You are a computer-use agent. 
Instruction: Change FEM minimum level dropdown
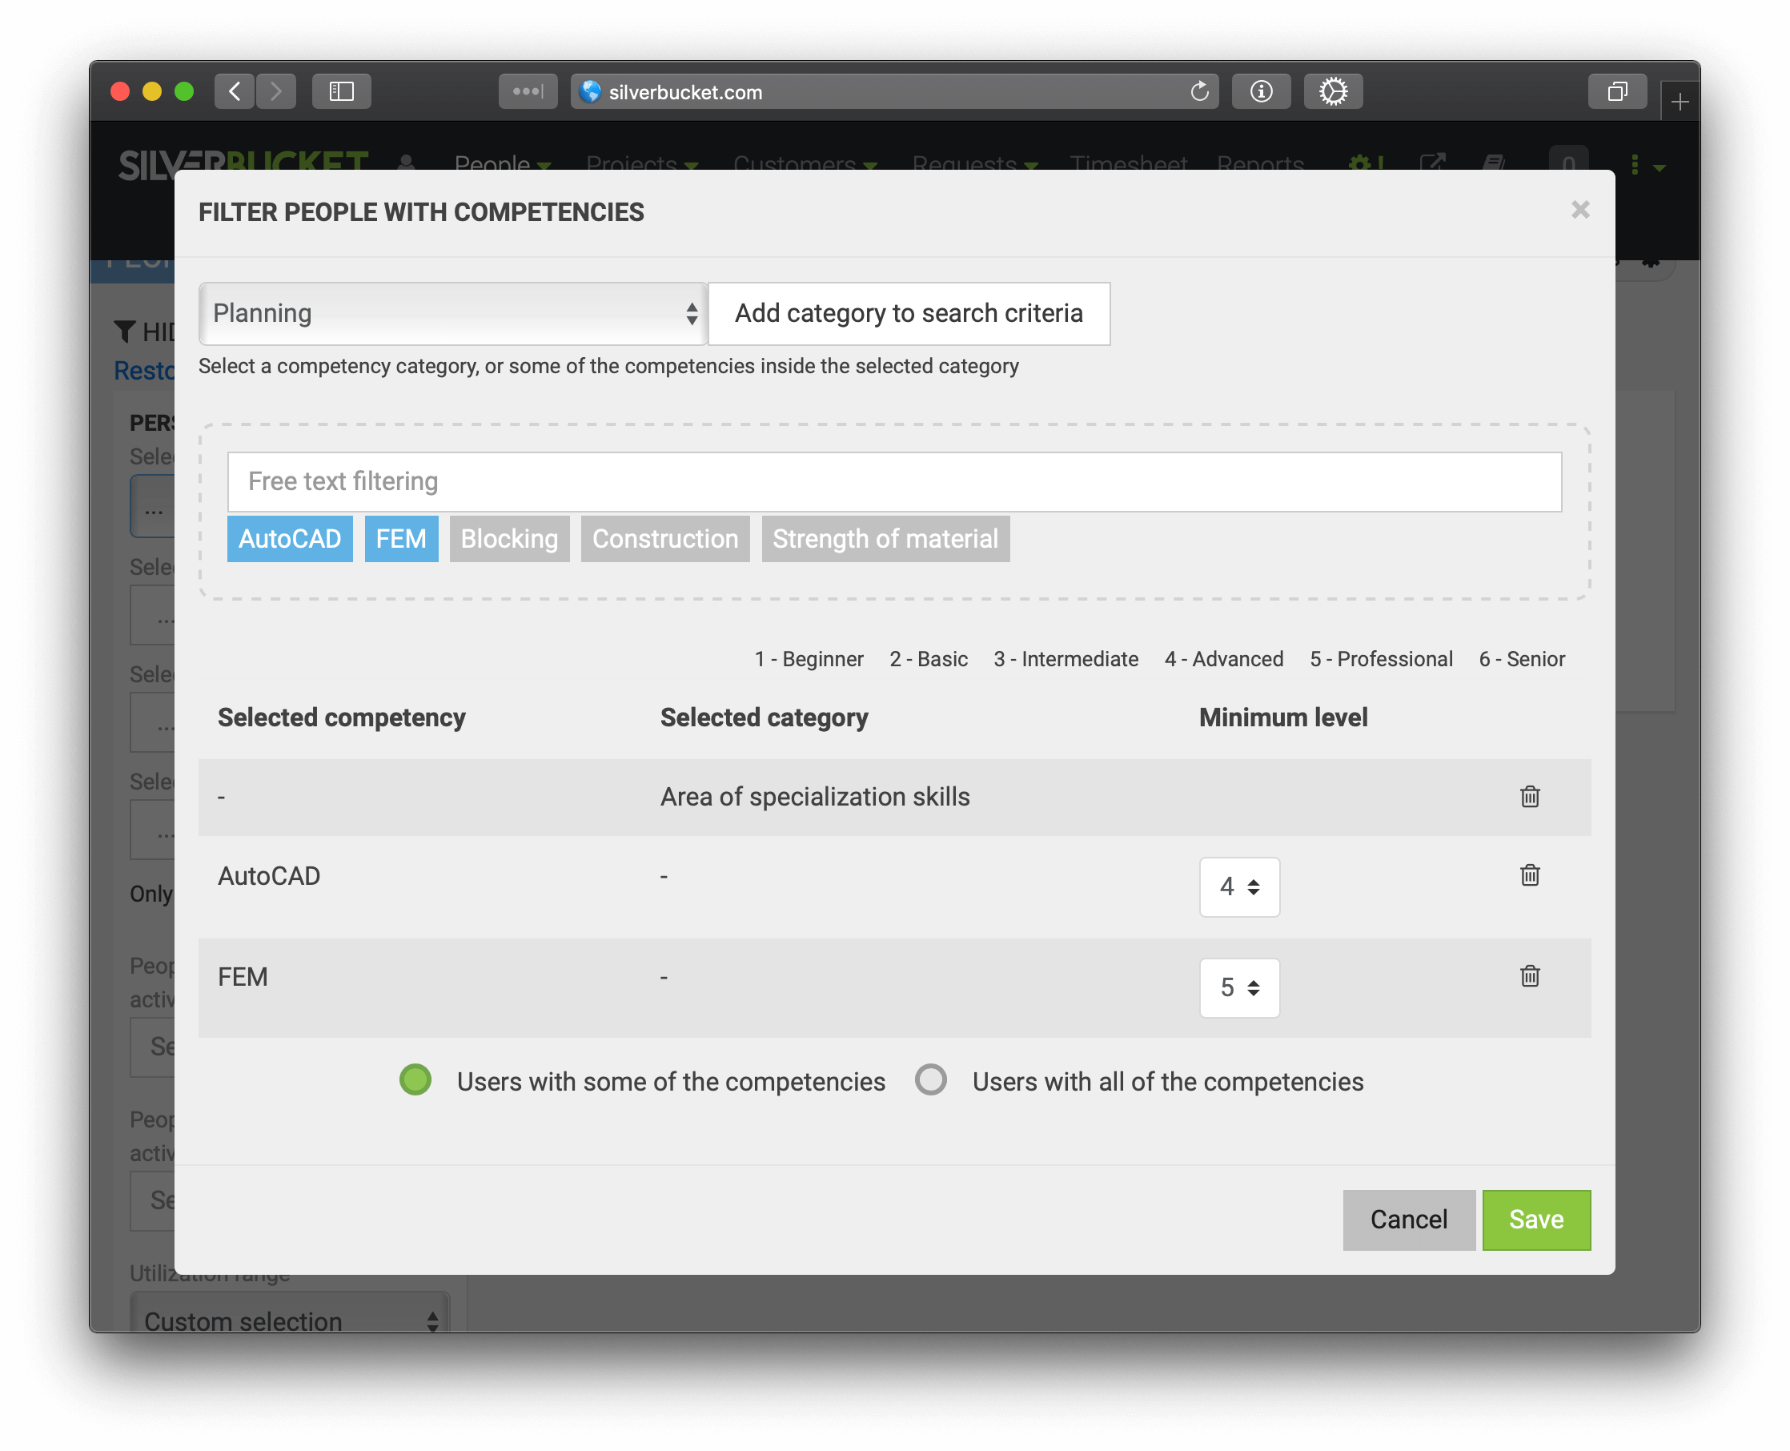click(1238, 988)
